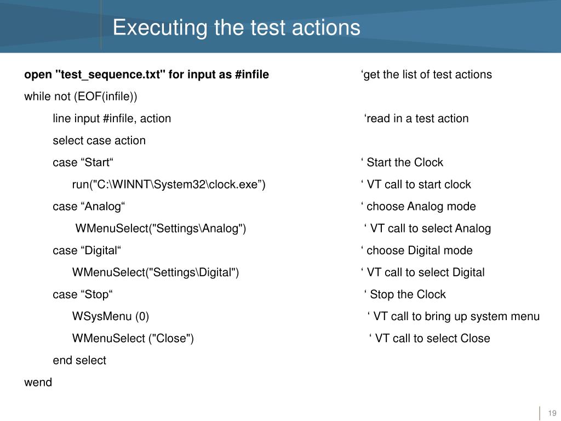561x421 pixels.
Task: Click the "end select" line
Action: (x=79, y=360)
